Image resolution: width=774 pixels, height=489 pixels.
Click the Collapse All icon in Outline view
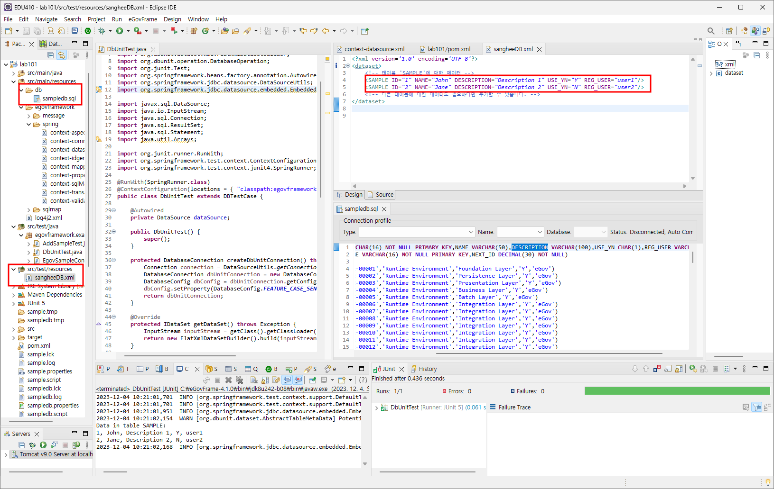(x=756, y=55)
